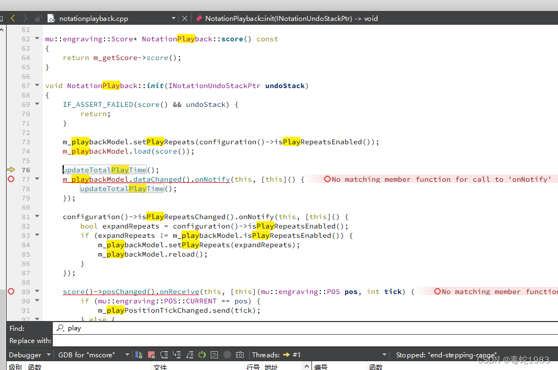Click 'm_getScore->score()' on line 64
This screenshot has width=558, height=370.
click(138, 58)
